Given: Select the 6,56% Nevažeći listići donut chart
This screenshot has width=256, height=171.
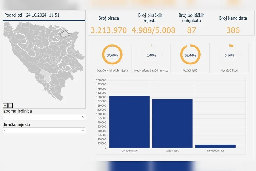Looking at the screenshot, I should tap(229, 55).
